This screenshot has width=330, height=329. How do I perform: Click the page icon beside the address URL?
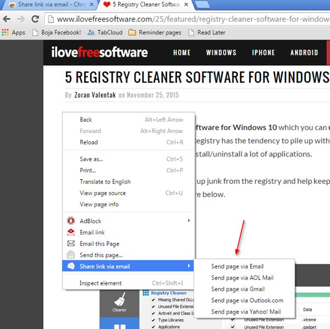51,19
